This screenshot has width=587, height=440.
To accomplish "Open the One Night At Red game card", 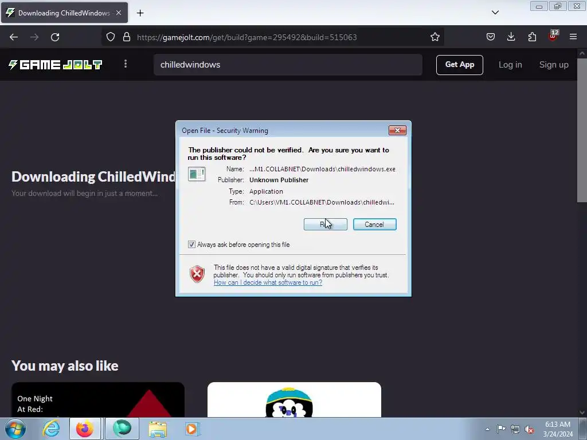I will 97,399.
